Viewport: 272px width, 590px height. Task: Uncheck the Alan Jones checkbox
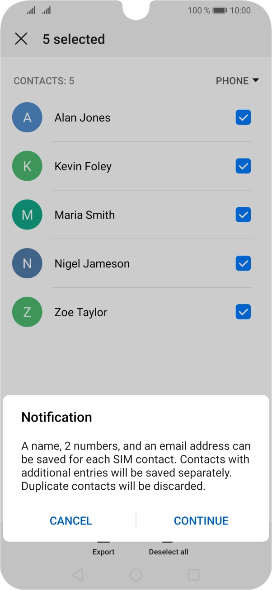point(243,117)
